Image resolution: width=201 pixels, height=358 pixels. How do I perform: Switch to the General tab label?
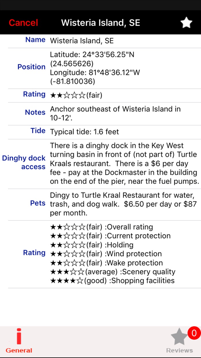point(19,350)
